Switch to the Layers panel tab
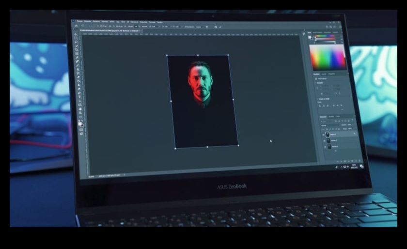This screenshot has width=407, height=249. point(323,117)
